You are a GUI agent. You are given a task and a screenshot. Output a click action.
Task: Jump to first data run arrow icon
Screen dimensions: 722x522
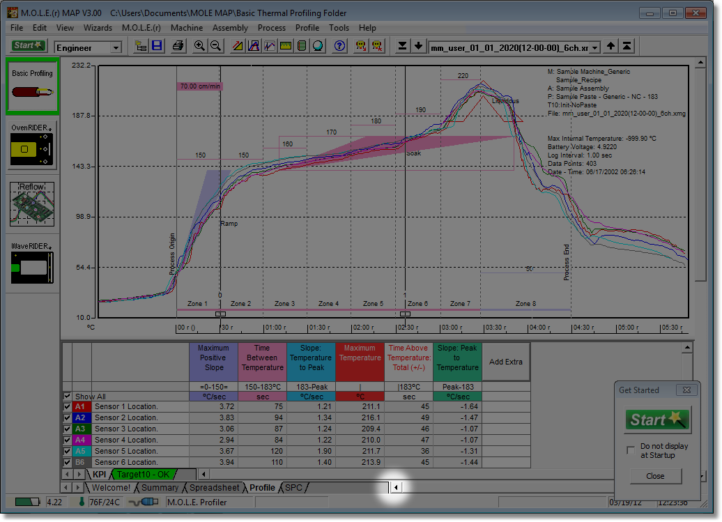click(x=627, y=46)
